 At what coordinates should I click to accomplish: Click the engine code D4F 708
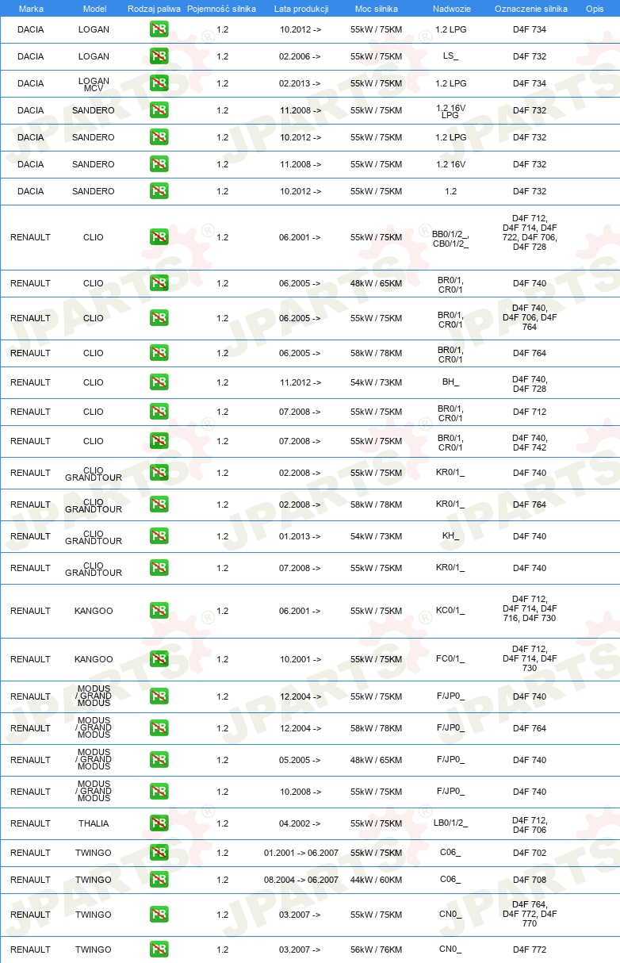[x=530, y=880]
